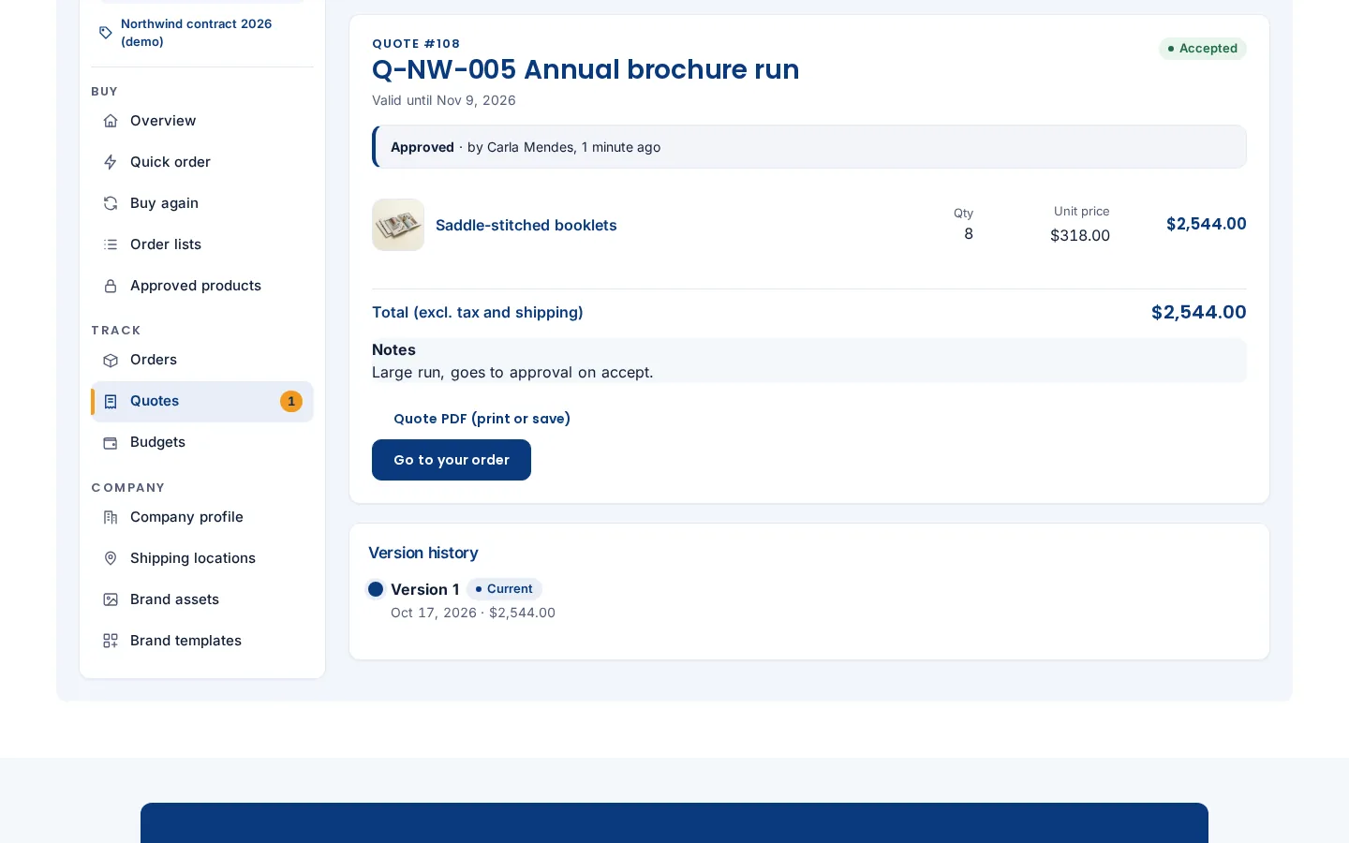Click the Brand templates grid icon
Image resolution: width=1349 pixels, height=843 pixels.
[x=111, y=641]
